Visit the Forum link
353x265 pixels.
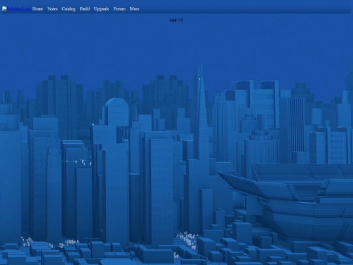point(120,9)
